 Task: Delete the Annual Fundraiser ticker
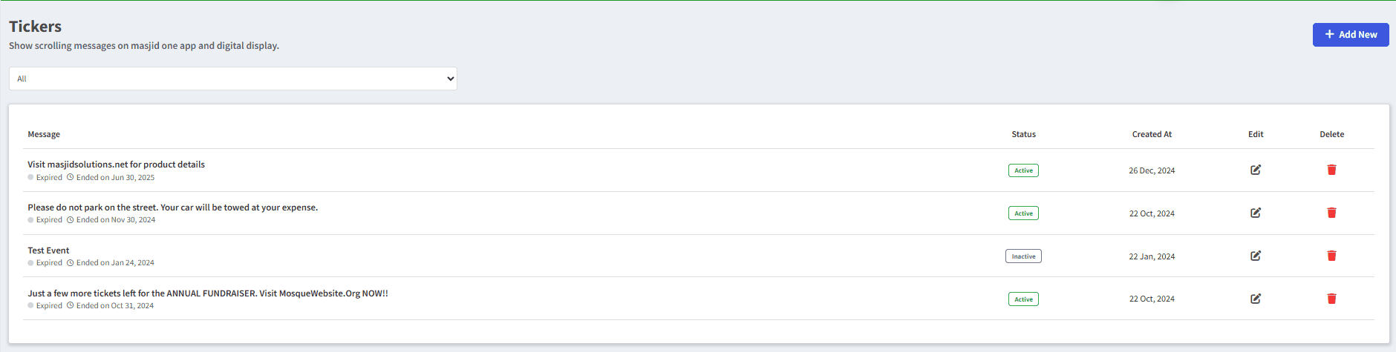click(1331, 299)
